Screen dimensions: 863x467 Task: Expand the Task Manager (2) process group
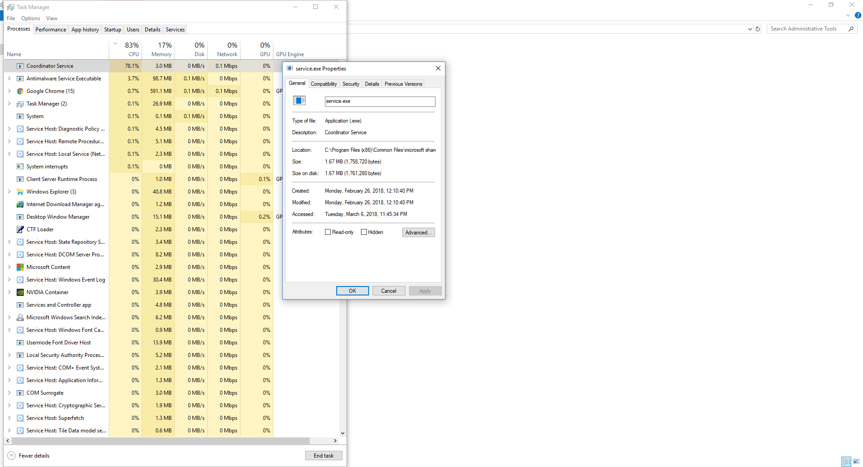[x=9, y=104]
